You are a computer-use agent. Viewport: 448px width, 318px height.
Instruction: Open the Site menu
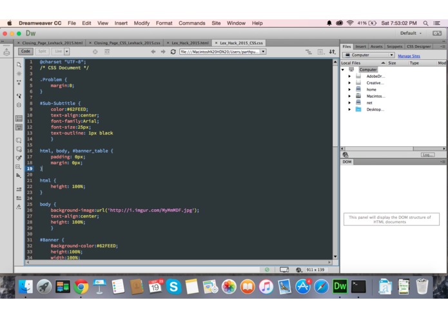click(216, 23)
